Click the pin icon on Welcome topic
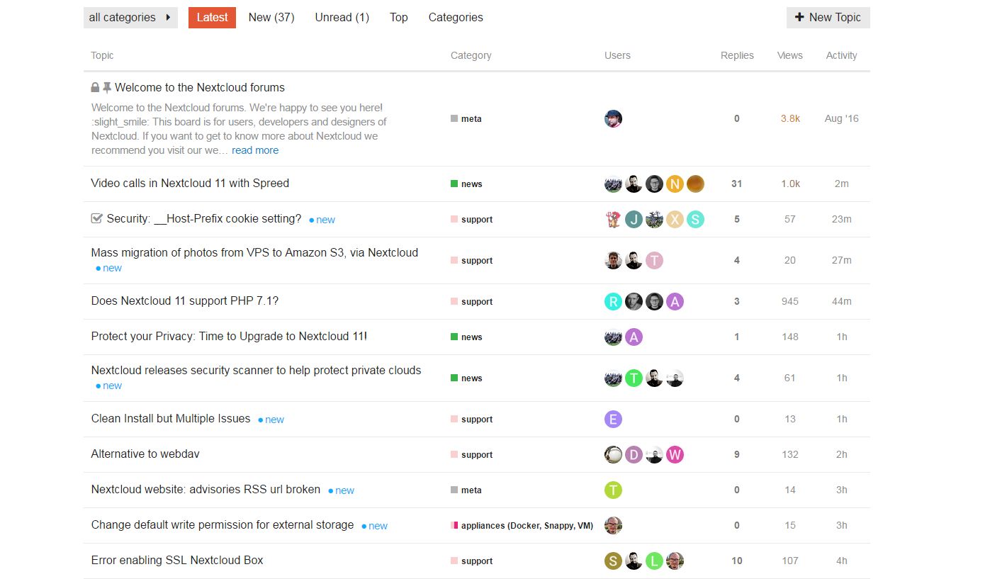990x579 pixels. point(107,88)
